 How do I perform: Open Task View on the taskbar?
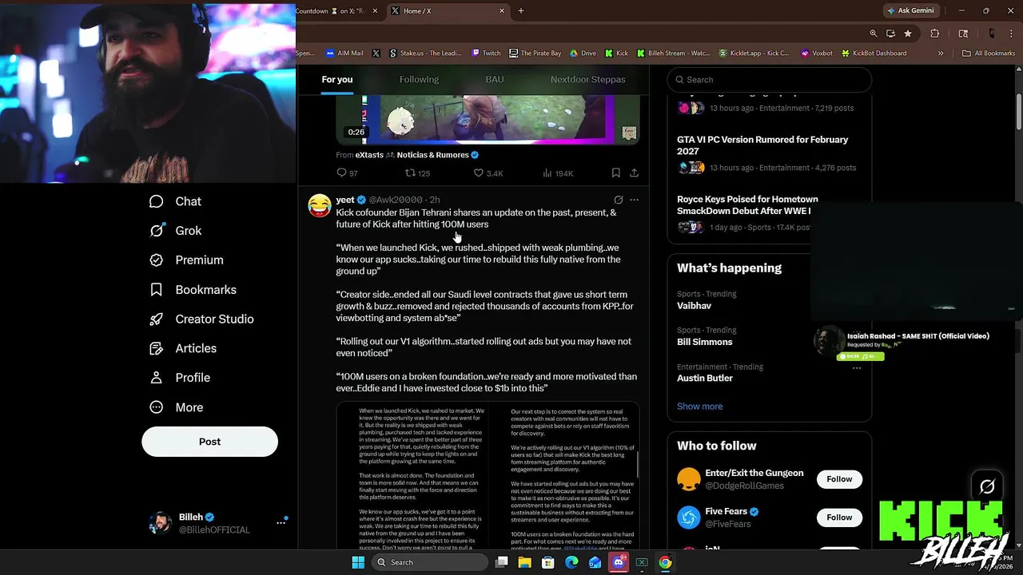click(x=501, y=562)
